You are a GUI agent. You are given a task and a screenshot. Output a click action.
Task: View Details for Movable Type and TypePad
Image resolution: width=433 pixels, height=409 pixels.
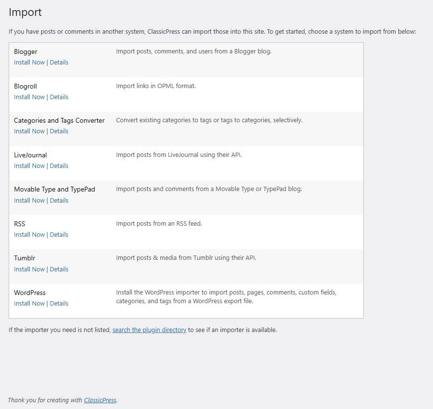[x=59, y=201]
